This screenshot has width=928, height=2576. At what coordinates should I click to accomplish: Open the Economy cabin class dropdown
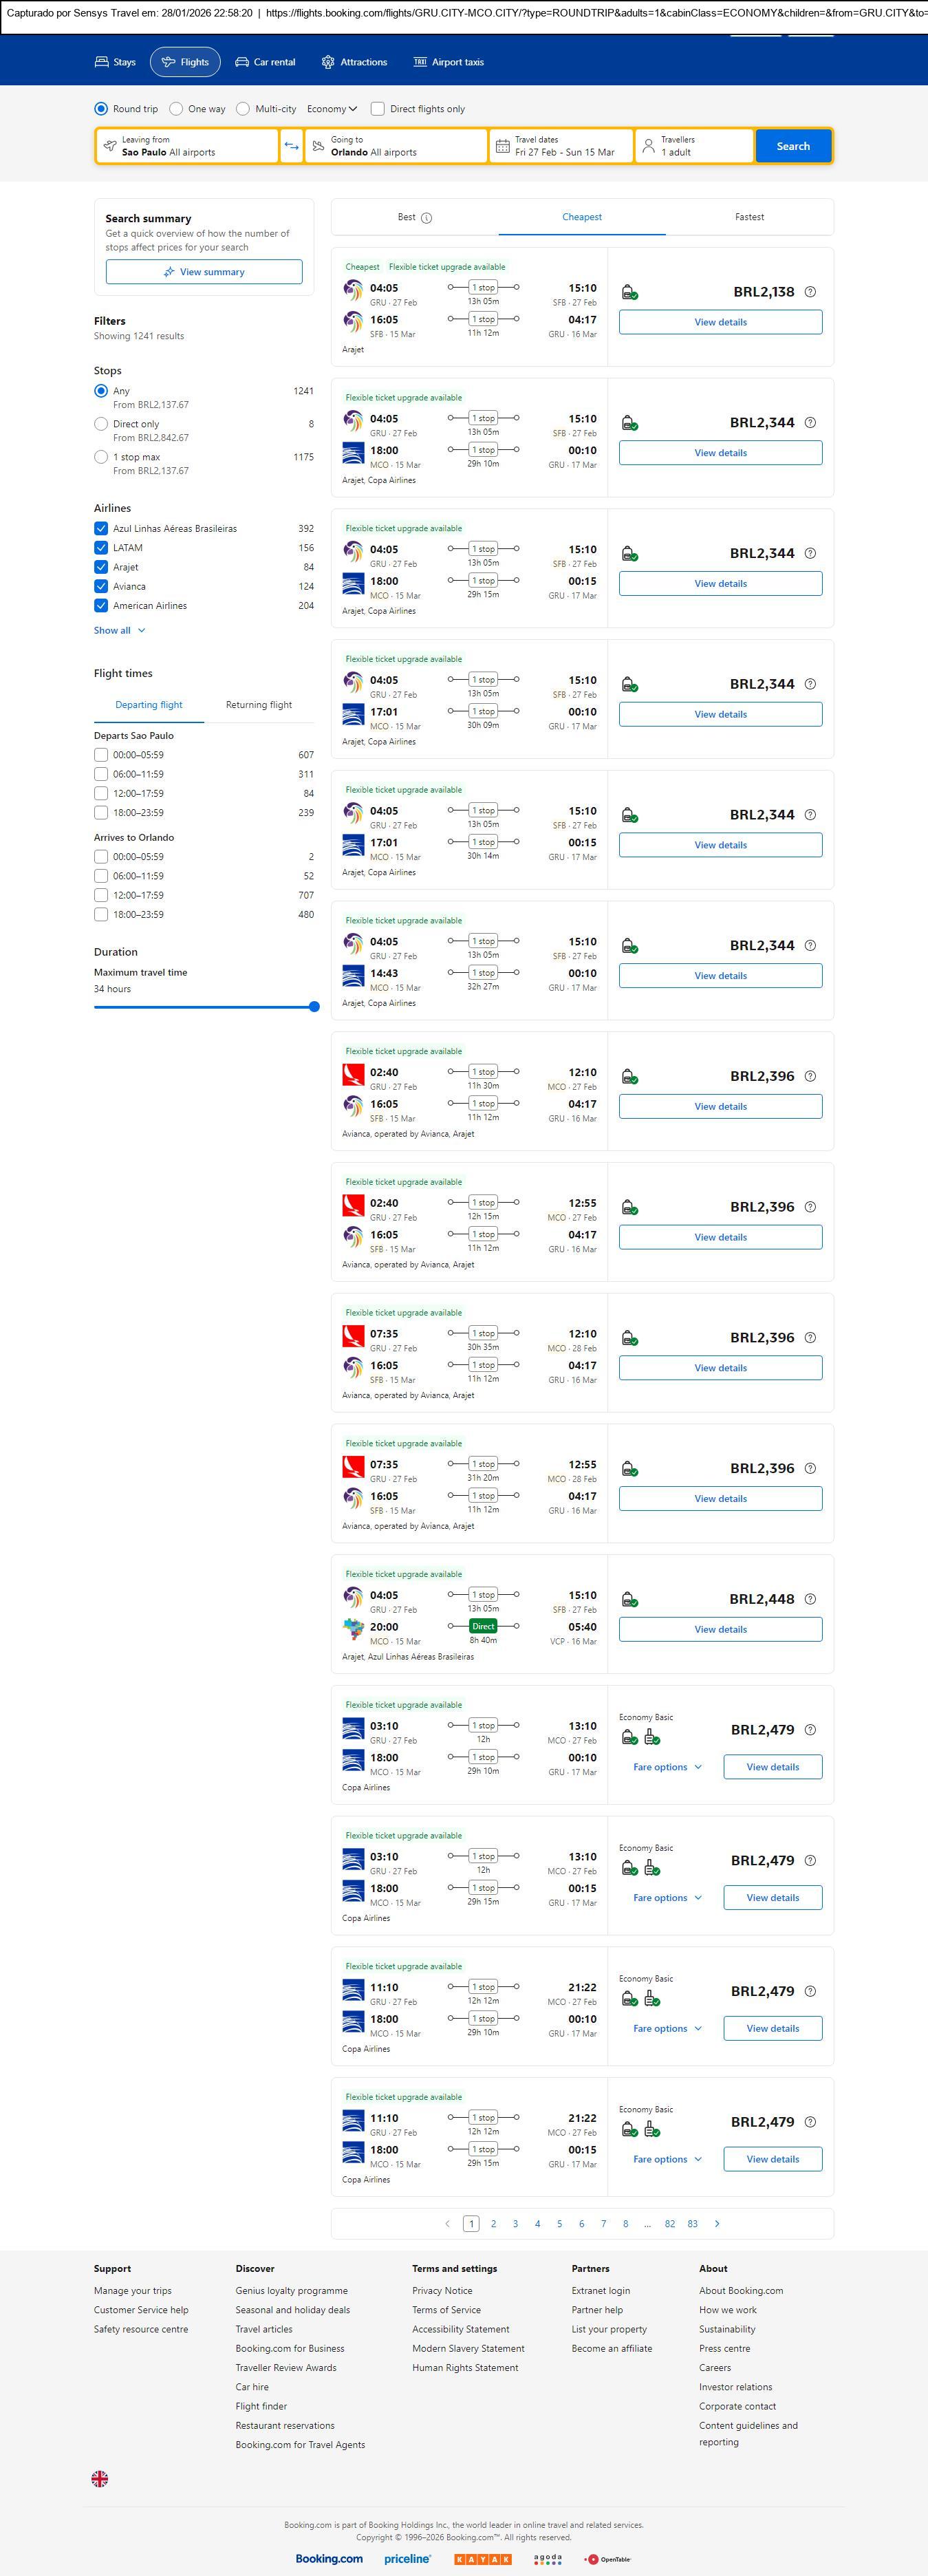(x=332, y=109)
